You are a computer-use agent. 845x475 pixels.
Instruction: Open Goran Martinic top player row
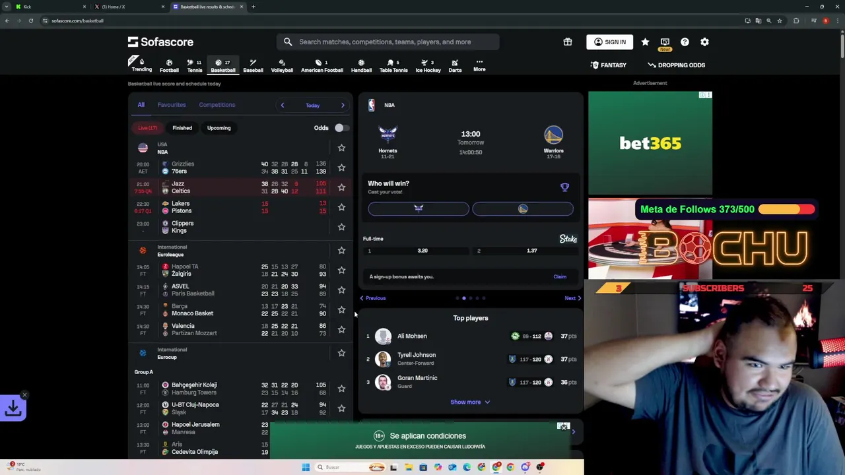pyautogui.click(x=471, y=382)
